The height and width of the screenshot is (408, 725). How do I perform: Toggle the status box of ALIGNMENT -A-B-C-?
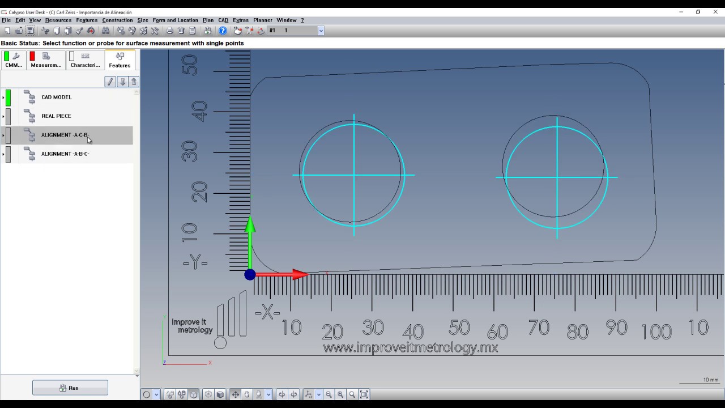pyautogui.click(x=8, y=154)
